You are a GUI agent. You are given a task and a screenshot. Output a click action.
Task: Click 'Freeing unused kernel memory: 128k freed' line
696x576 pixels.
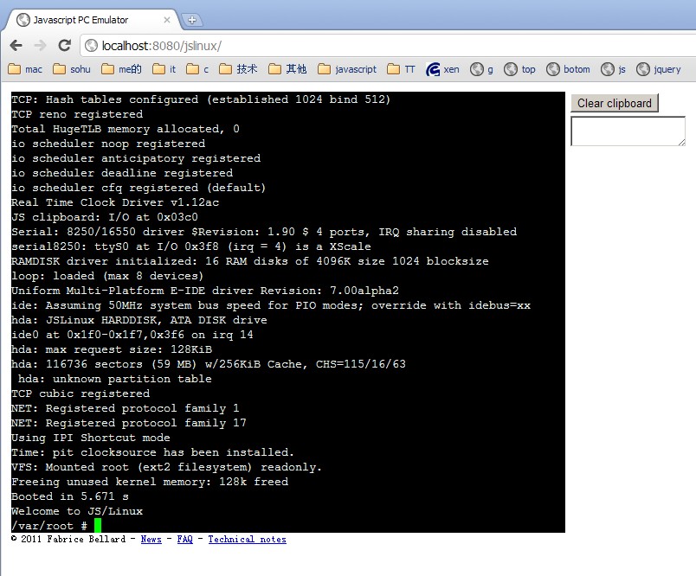click(x=150, y=482)
